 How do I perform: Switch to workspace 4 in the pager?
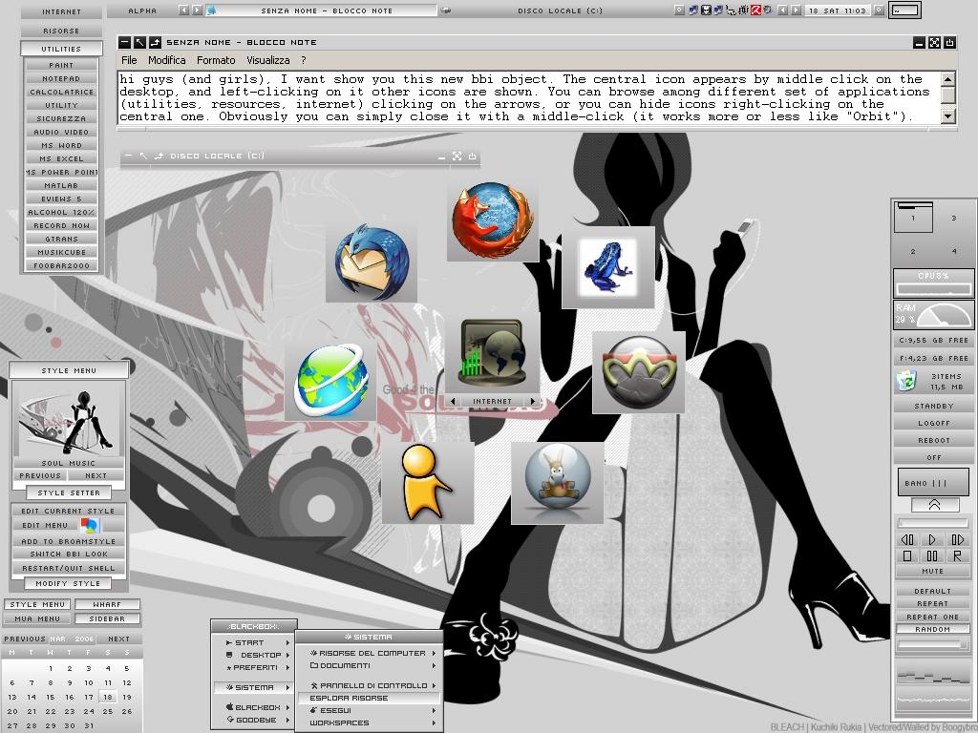[x=954, y=251]
